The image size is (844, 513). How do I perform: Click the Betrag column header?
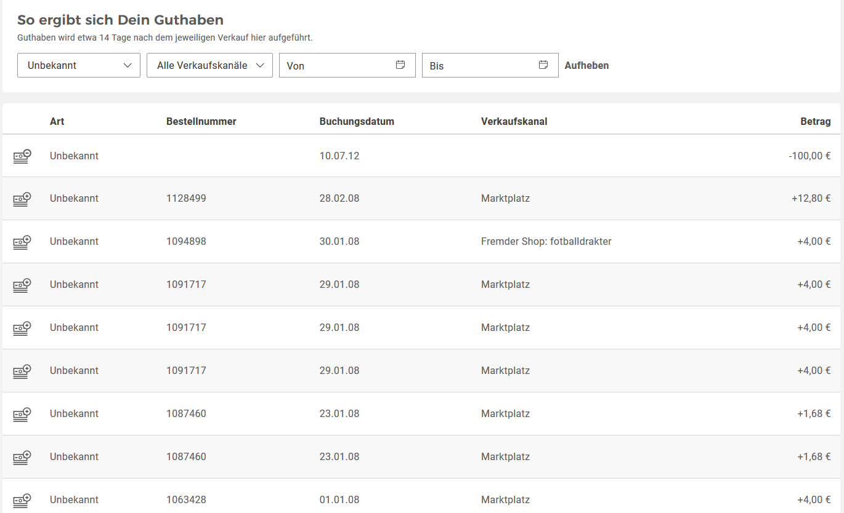pyautogui.click(x=815, y=122)
